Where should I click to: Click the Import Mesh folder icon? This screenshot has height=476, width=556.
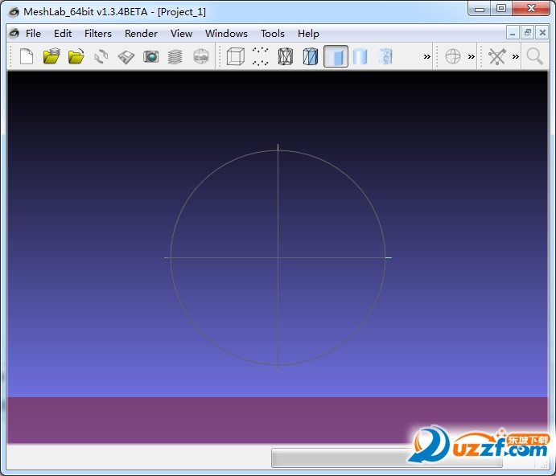76,56
